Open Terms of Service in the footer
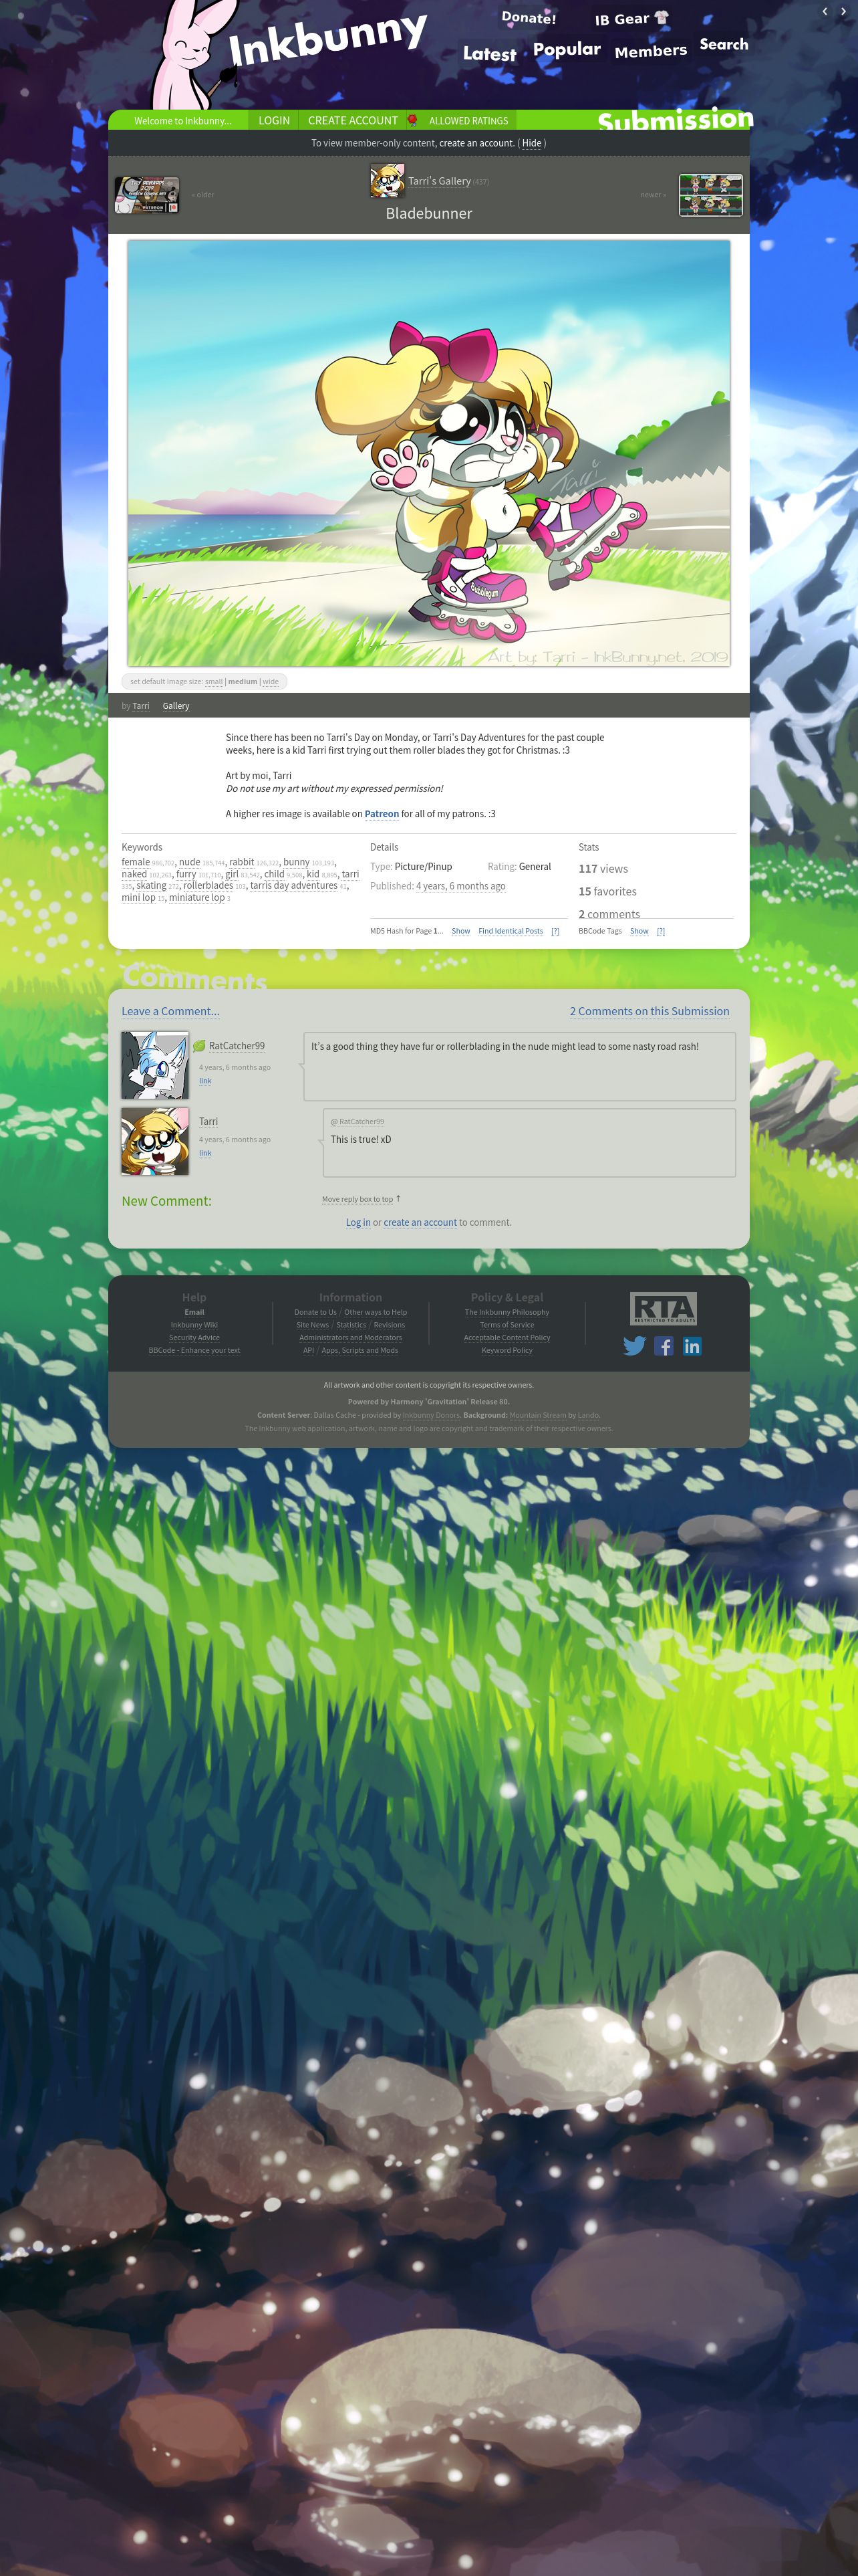Image resolution: width=858 pixels, height=2576 pixels. pos(507,1325)
